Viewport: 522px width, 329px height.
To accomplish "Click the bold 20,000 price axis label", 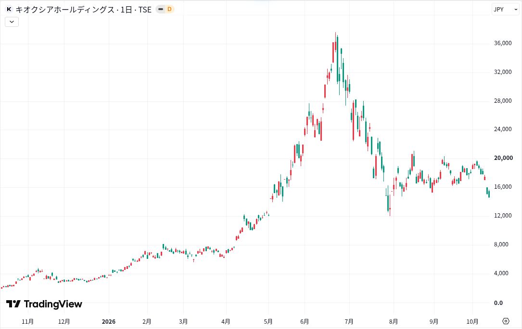I will [x=503, y=158].
